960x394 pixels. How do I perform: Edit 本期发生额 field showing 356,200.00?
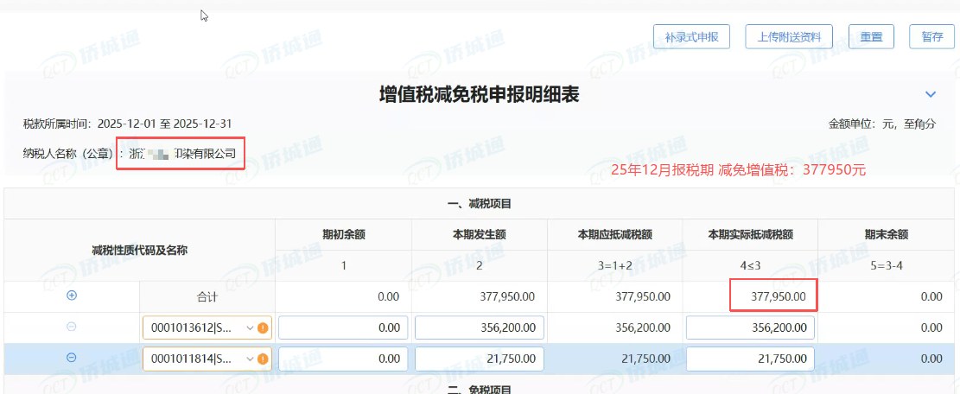(x=480, y=328)
